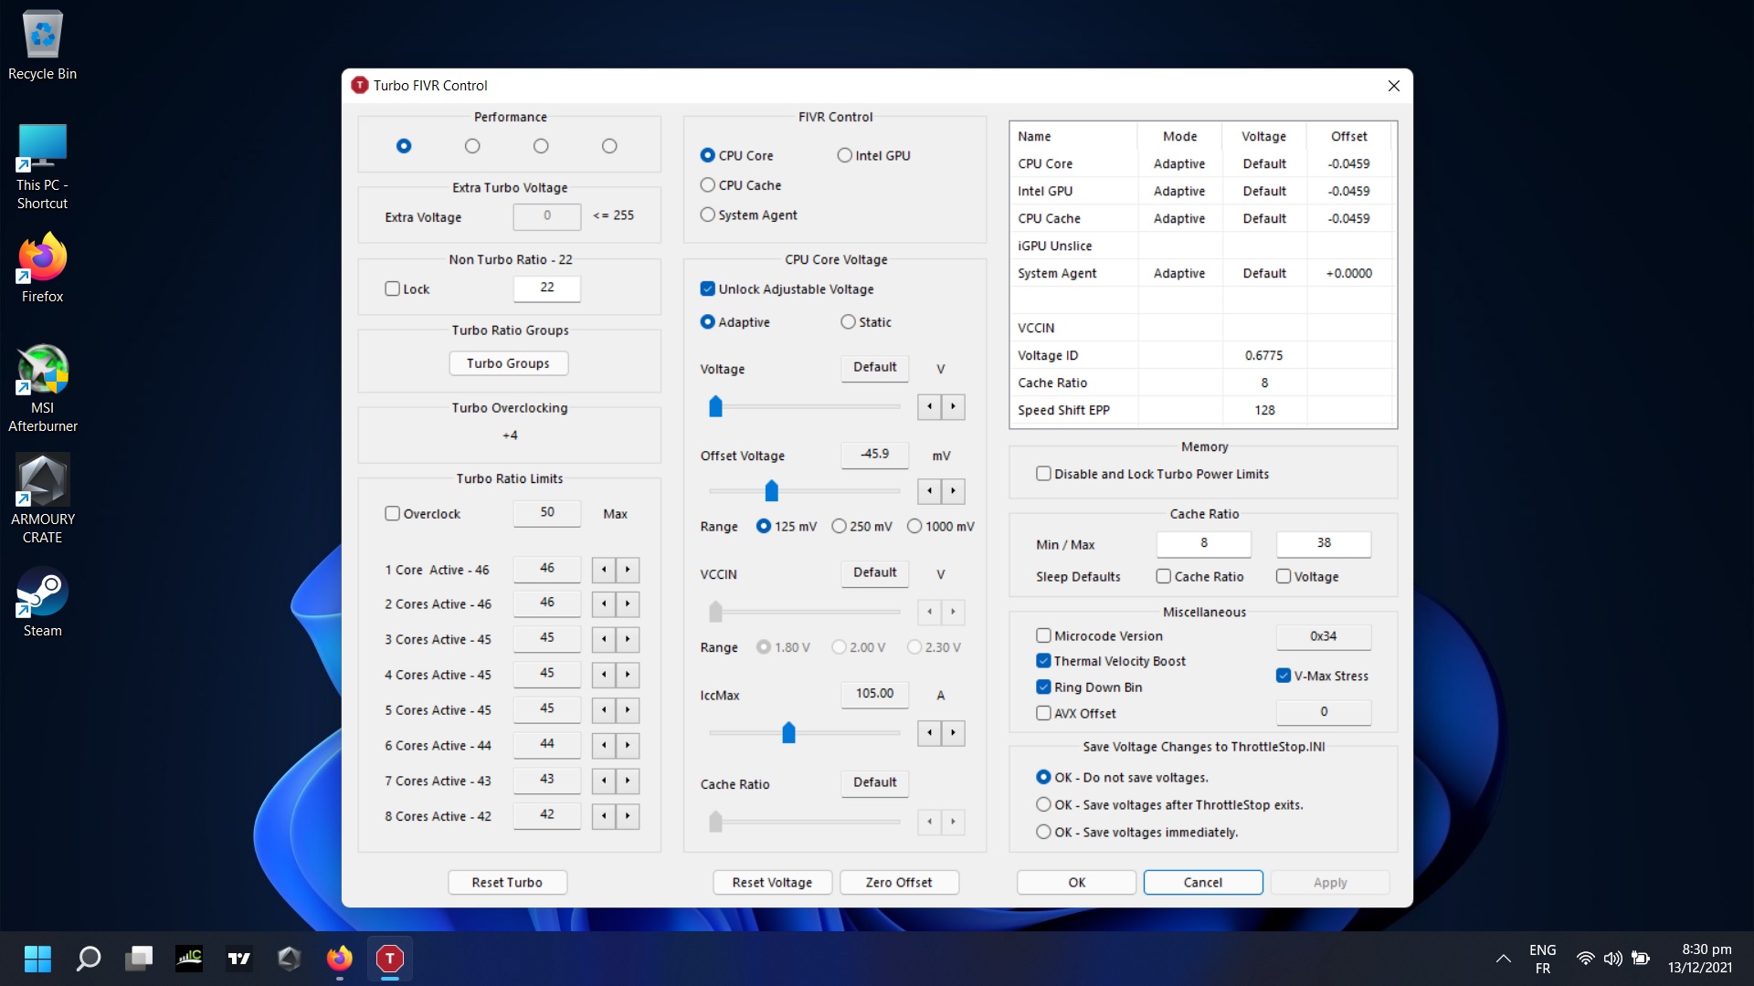Click the Windows Start button
The image size is (1754, 986).
point(37,958)
